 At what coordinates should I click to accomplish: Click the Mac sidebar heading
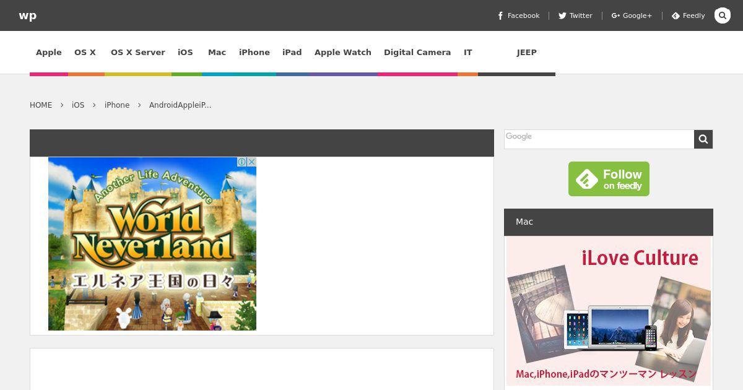pos(524,222)
